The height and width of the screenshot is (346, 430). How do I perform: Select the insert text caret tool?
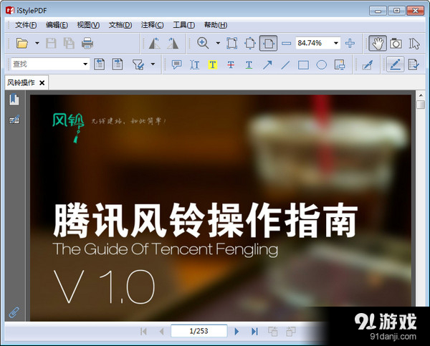click(x=195, y=64)
